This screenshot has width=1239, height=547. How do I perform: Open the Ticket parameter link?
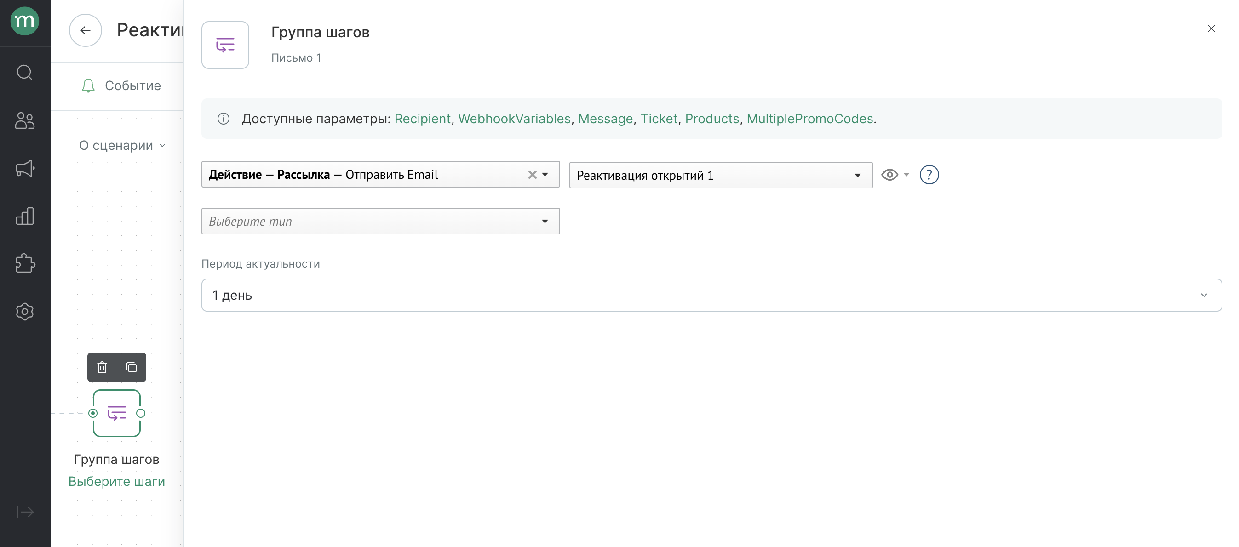tap(659, 119)
